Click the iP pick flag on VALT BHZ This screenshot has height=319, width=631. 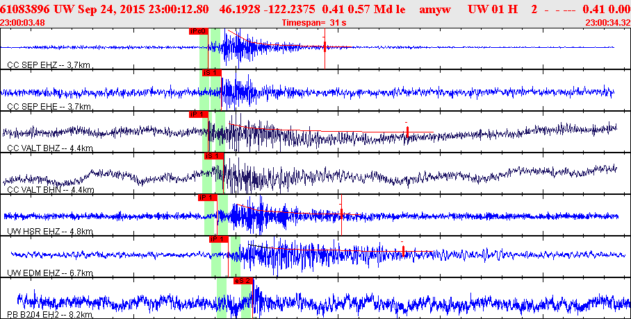pyautogui.click(x=198, y=114)
